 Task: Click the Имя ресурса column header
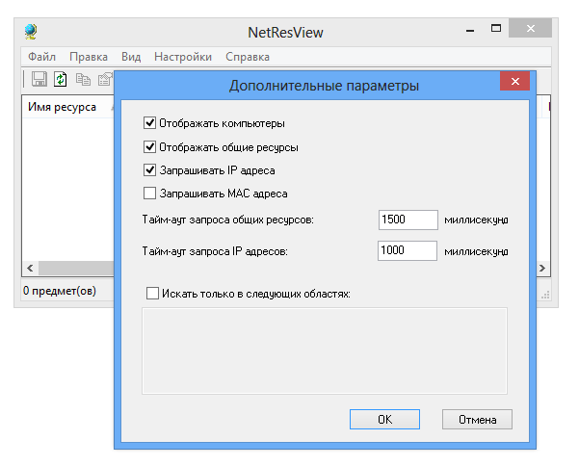point(68,107)
